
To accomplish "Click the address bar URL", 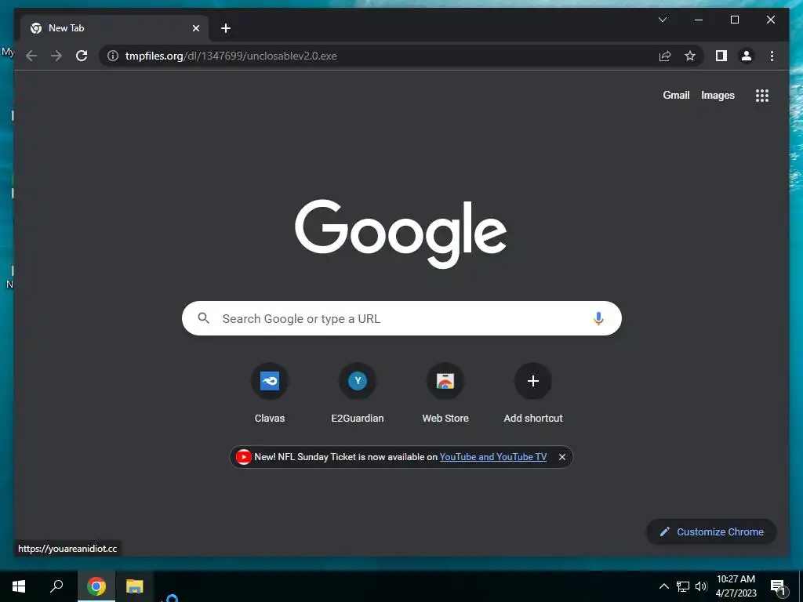I will (x=231, y=56).
